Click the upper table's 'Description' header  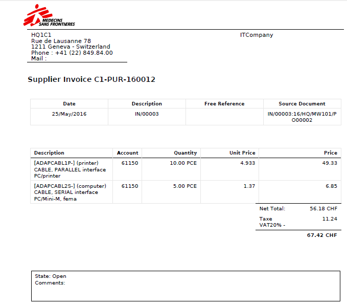147,104
